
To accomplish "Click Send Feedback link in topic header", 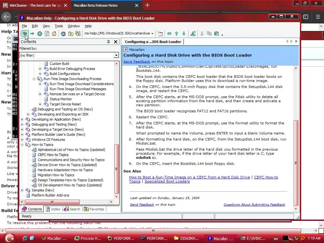I will click(x=137, y=62).
